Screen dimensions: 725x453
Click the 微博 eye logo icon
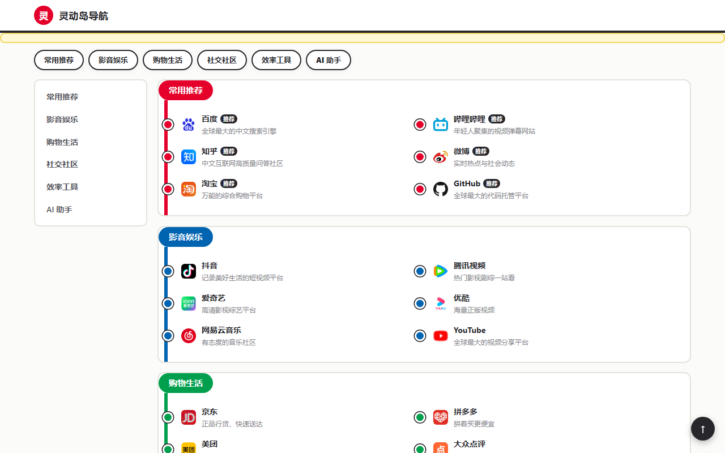(x=441, y=157)
